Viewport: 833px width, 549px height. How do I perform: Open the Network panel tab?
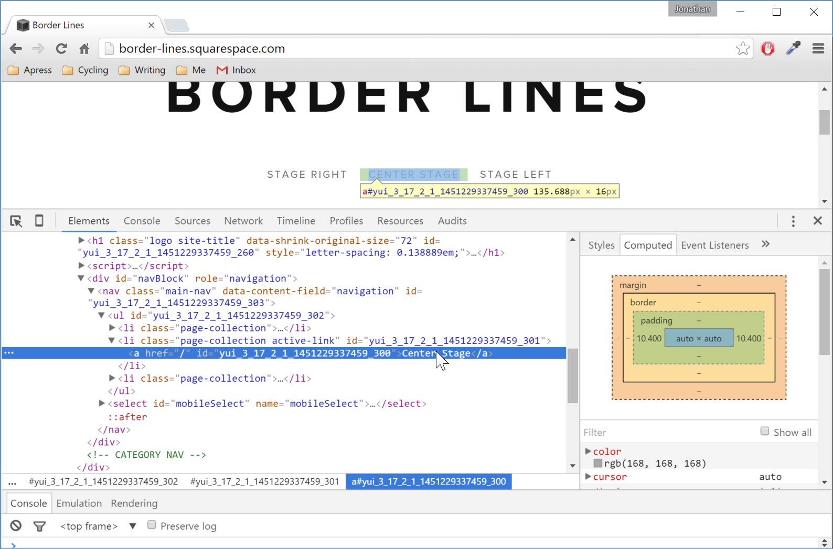(x=243, y=221)
